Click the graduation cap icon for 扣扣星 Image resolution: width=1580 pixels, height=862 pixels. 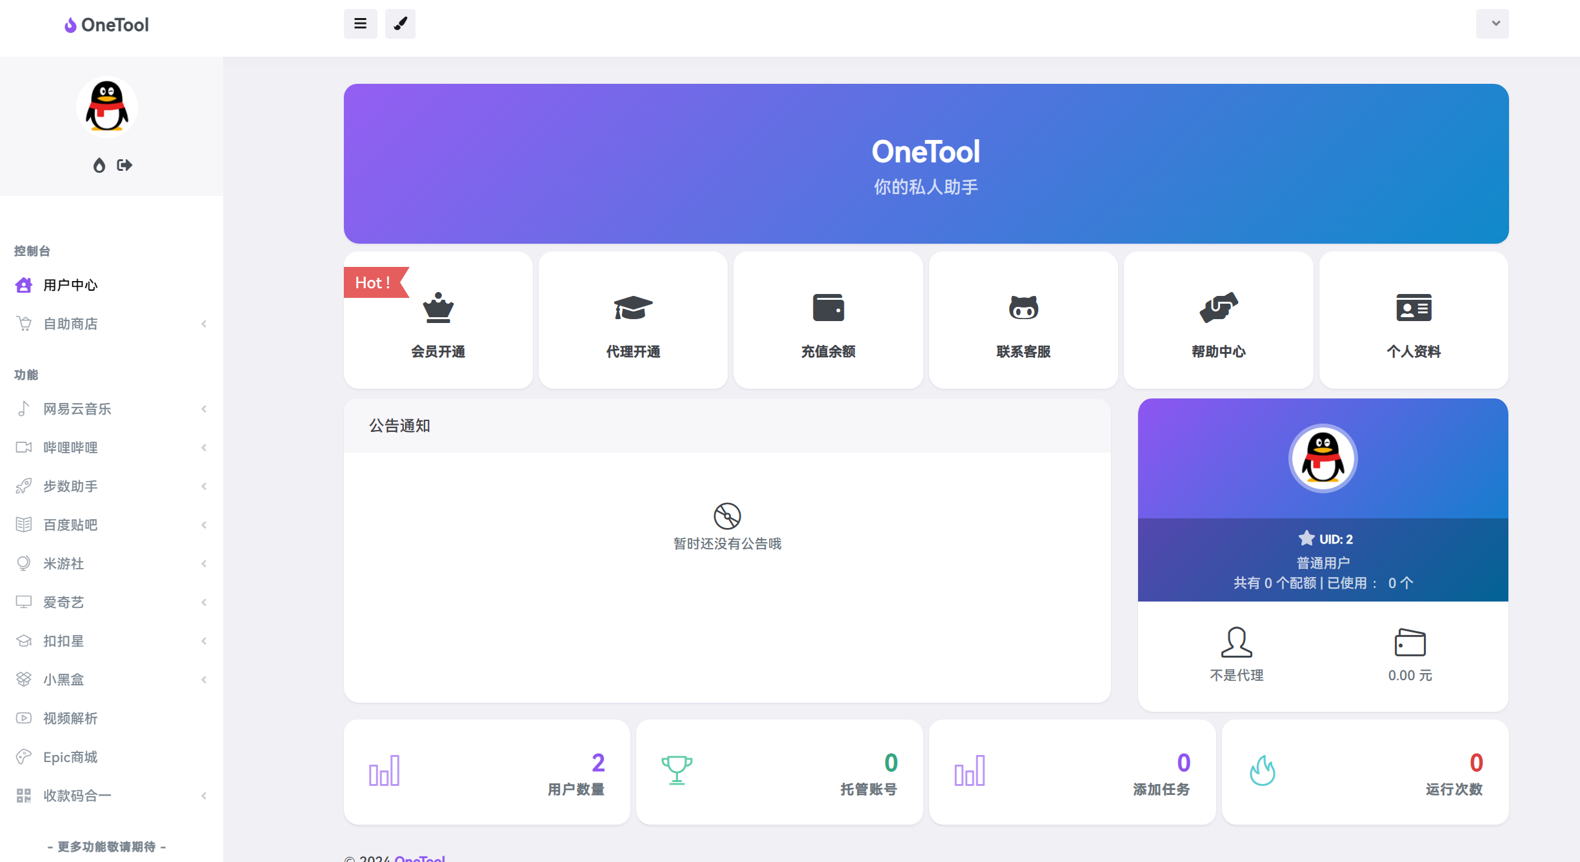(x=24, y=641)
